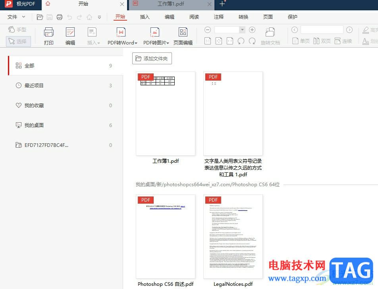Viewport: 378px width, 289px height.
Task: Click the 极光PDF app logo
Action: coord(9,4)
